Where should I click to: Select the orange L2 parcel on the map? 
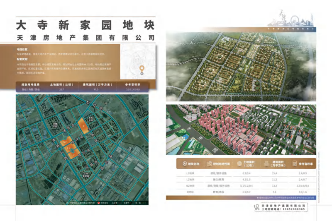click(73, 154)
